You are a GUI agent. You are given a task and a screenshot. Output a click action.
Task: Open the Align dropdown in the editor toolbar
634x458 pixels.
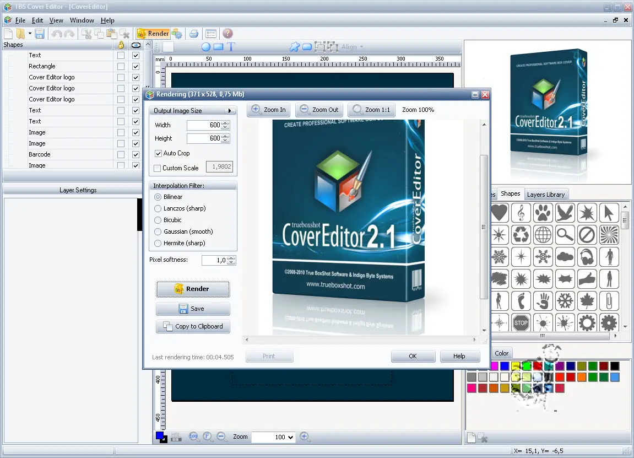point(353,47)
